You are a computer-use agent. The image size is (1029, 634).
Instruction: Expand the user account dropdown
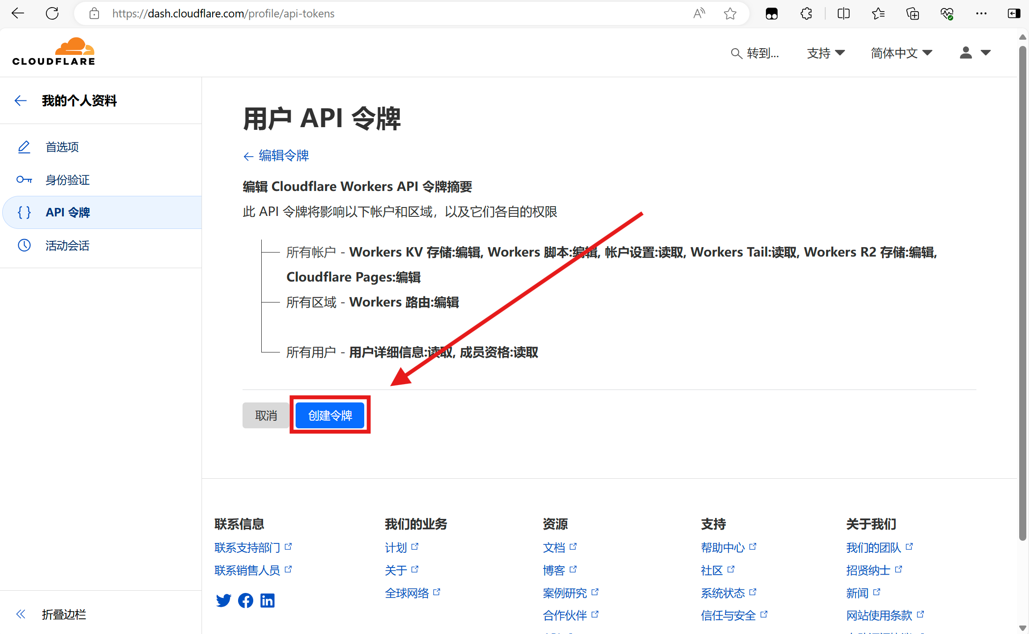pyautogui.click(x=975, y=53)
